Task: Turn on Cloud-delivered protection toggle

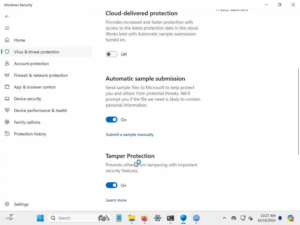Action: 112,54
